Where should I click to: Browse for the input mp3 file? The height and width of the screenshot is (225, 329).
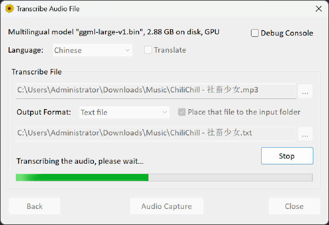coord(305,91)
